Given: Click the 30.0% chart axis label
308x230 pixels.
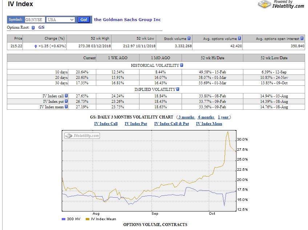Looking at the screenshot, I should [242, 140].
